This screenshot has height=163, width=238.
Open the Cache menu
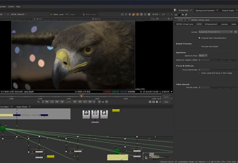[11, 7]
